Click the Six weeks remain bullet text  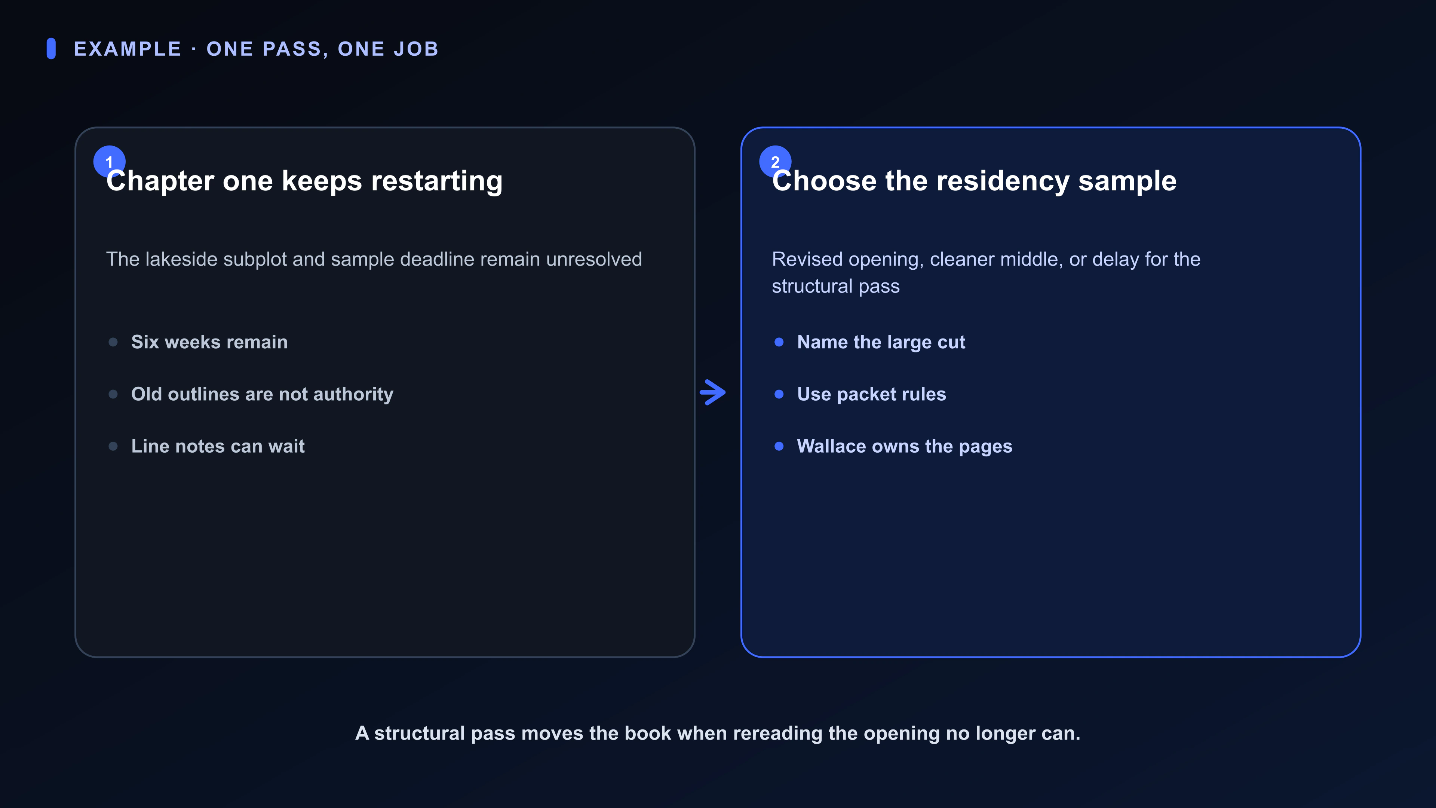pos(209,342)
